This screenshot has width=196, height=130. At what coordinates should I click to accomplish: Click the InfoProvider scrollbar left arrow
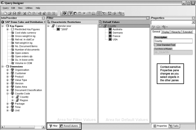point(3,127)
